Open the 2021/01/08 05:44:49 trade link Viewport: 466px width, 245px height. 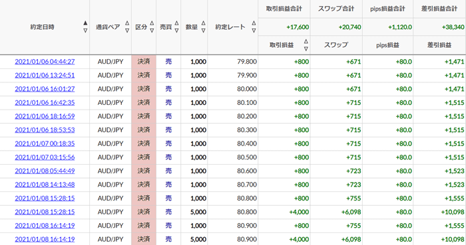click(45, 171)
